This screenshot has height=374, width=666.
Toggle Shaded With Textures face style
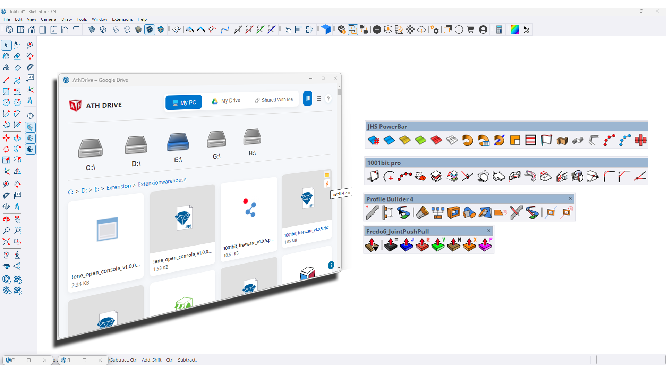coord(150,30)
